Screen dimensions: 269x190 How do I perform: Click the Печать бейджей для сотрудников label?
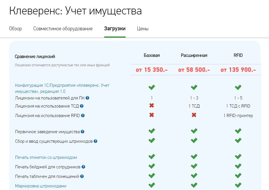pyautogui.click(x=48, y=167)
